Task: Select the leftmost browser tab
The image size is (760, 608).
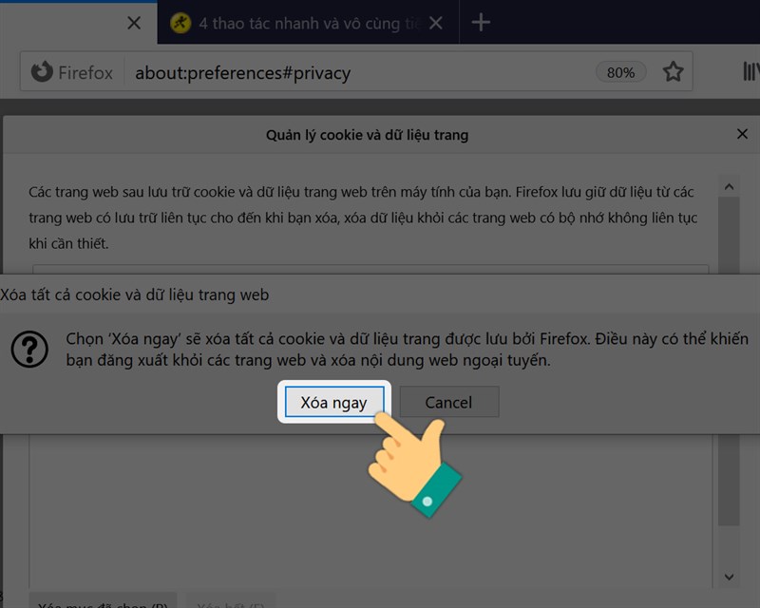Action: pyautogui.click(x=66, y=23)
